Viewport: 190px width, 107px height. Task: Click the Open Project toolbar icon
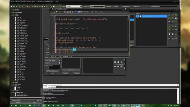(x=14, y=7)
